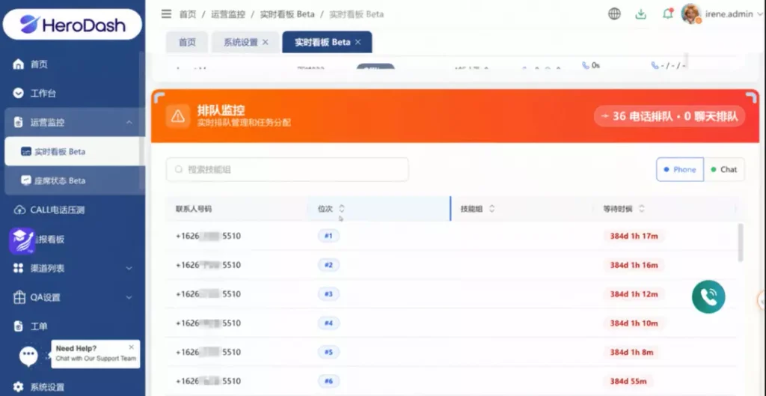Image resolution: width=766 pixels, height=396 pixels.
Task: Click the green phone call button
Action: (x=708, y=296)
